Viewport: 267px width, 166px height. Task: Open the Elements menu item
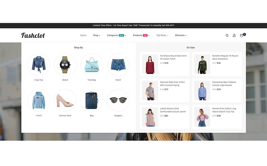[181, 35]
